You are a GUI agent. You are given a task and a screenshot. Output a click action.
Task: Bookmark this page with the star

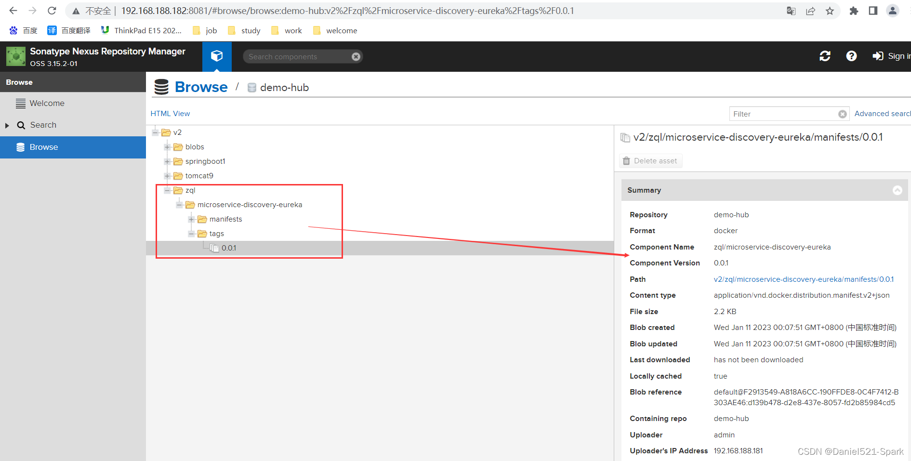[830, 11]
